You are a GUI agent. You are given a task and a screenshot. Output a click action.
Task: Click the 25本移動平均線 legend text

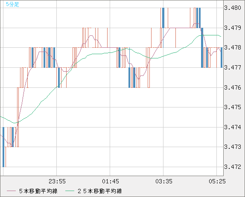[x=100, y=191]
